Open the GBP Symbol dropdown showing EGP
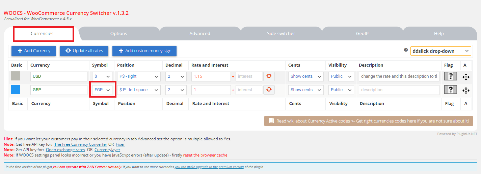 (102, 90)
